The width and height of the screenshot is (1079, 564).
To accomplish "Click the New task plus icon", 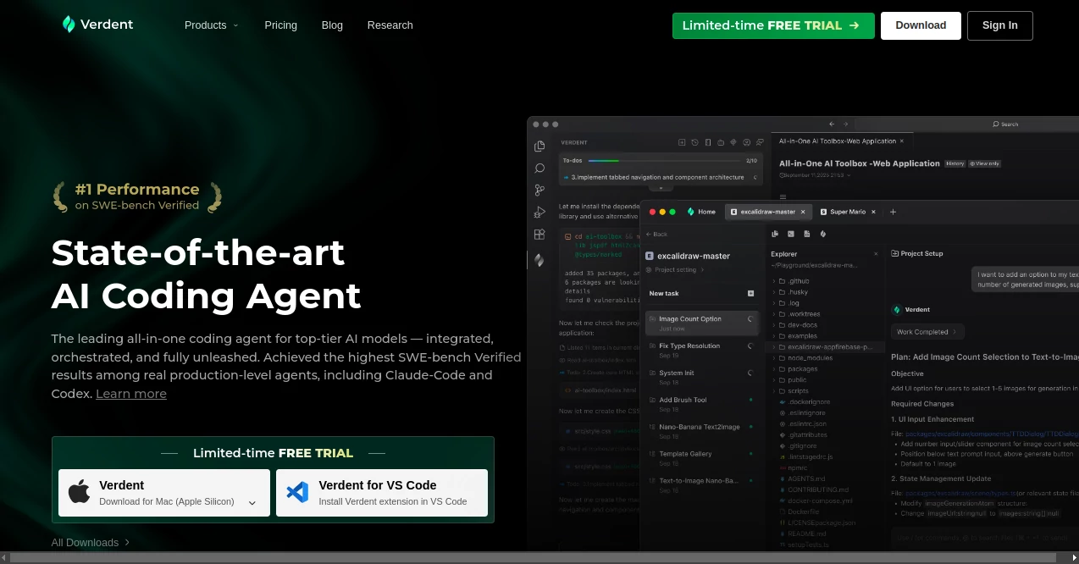I will (x=750, y=293).
